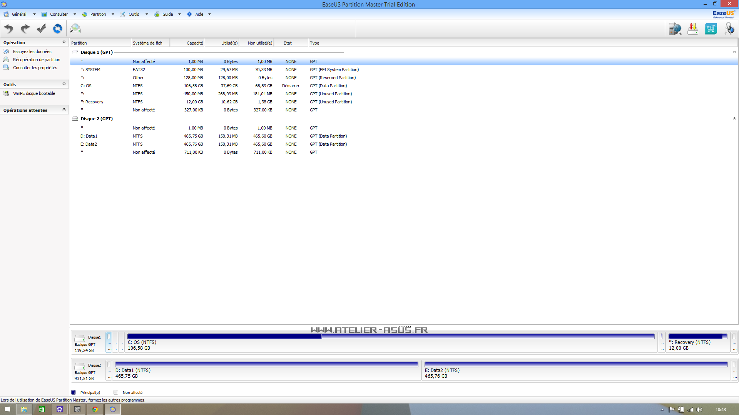Image resolution: width=739 pixels, height=415 pixels.
Task: Click Récupération de partition link
Action: [x=37, y=60]
